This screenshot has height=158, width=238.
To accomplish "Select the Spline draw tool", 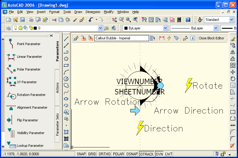I will coord(66,92).
